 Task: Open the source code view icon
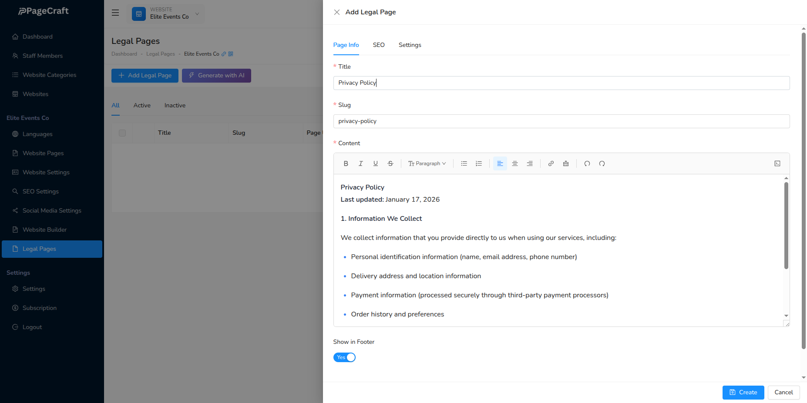(777, 163)
